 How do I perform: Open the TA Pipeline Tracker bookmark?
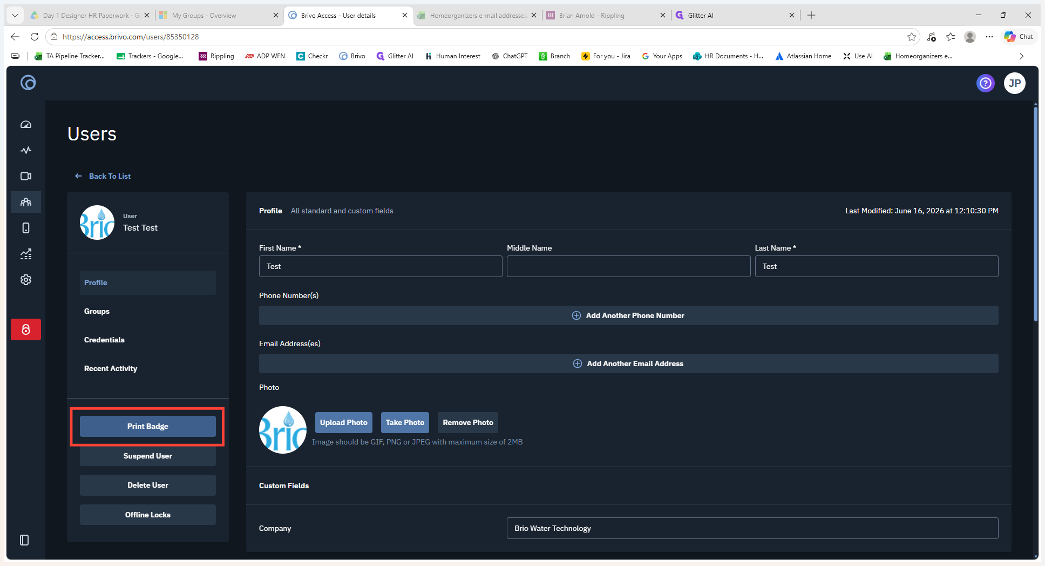(70, 56)
